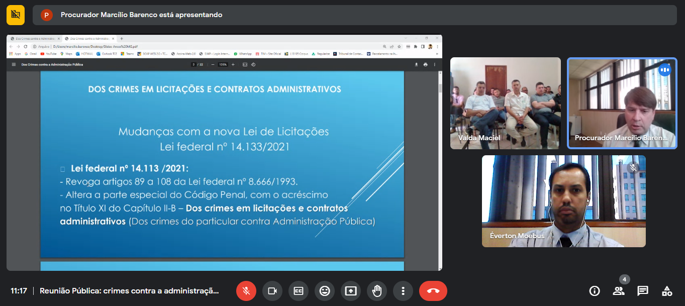Raise your hand in the meeting

tap(377, 291)
